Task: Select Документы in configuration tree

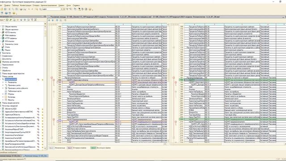Action: point(7,59)
